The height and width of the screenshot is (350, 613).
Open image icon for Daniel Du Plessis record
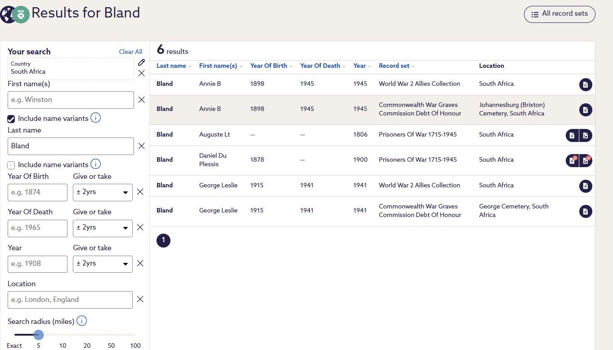click(586, 160)
